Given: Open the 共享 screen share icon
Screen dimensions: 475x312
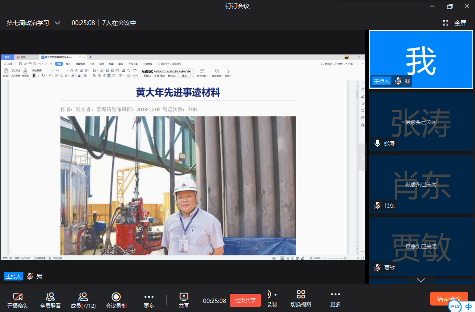Looking at the screenshot, I should [x=184, y=299].
